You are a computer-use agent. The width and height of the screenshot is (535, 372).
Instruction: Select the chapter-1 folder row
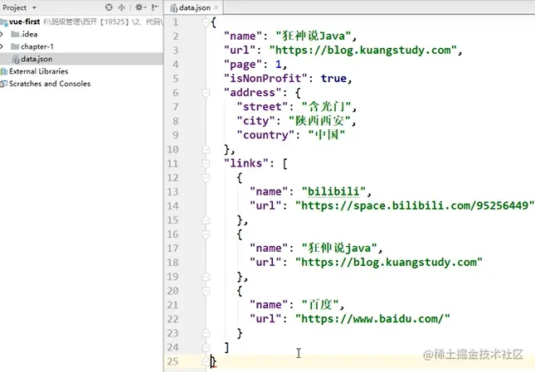point(81,46)
